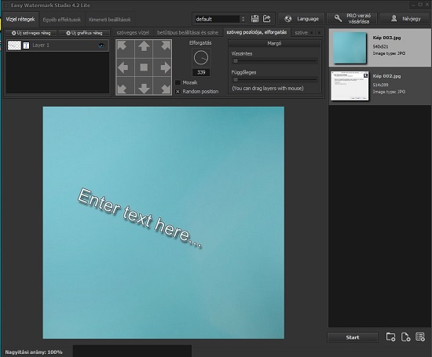Center the watermark with middle square
Screen dimensions: 432x357
tap(144, 67)
